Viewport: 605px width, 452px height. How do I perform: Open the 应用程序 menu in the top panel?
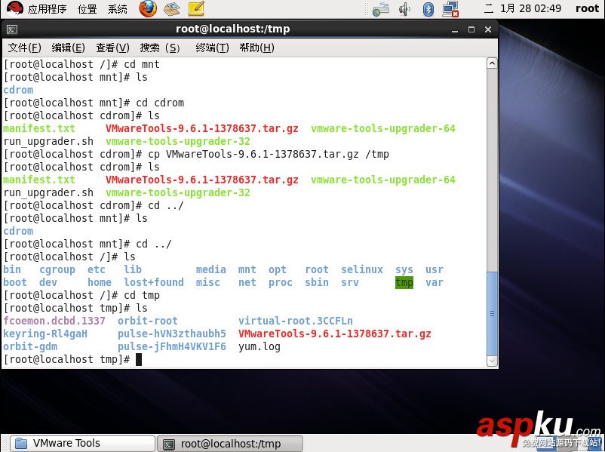[x=47, y=8]
